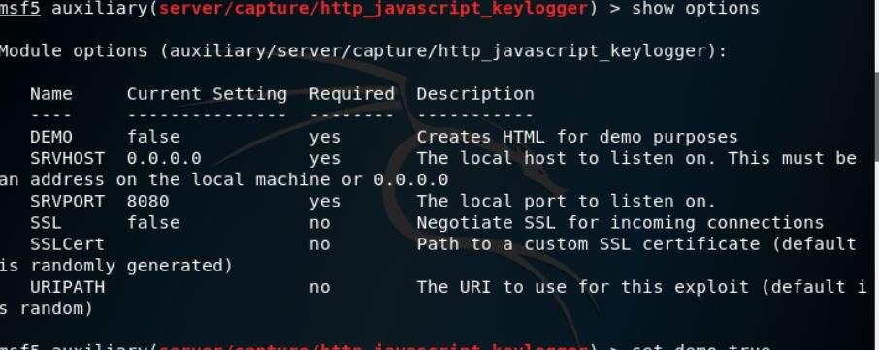Click the terminal vertical scrollbar
The width and height of the screenshot is (879, 350).
(876, 175)
